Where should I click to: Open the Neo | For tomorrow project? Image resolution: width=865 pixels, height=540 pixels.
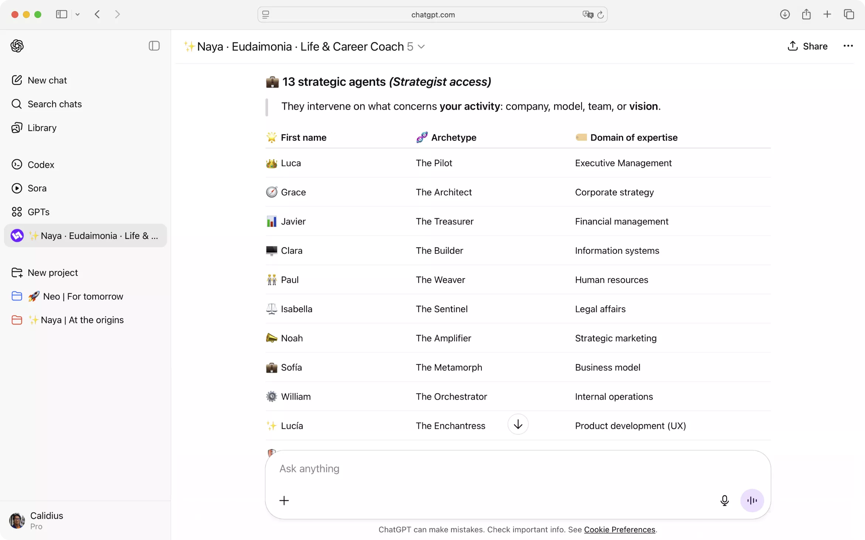click(83, 296)
